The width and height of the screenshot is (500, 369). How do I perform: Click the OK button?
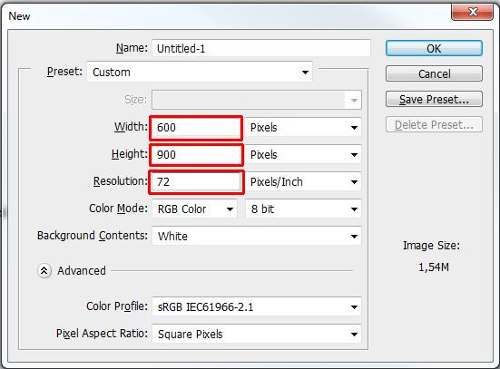434,48
